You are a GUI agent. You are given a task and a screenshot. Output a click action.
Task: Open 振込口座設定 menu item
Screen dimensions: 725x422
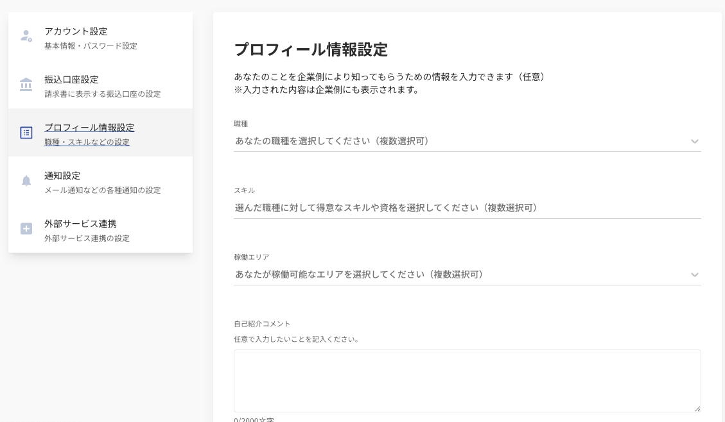click(71, 80)
